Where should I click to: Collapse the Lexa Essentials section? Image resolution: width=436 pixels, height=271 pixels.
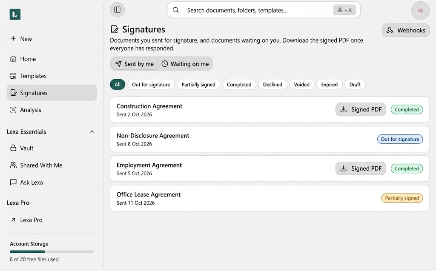92,131
